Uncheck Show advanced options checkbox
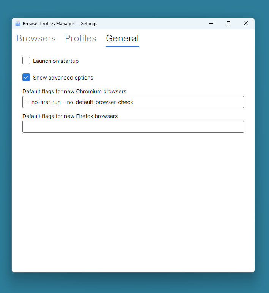The width and height of the screenshot is (269, 293). [26, 77]
